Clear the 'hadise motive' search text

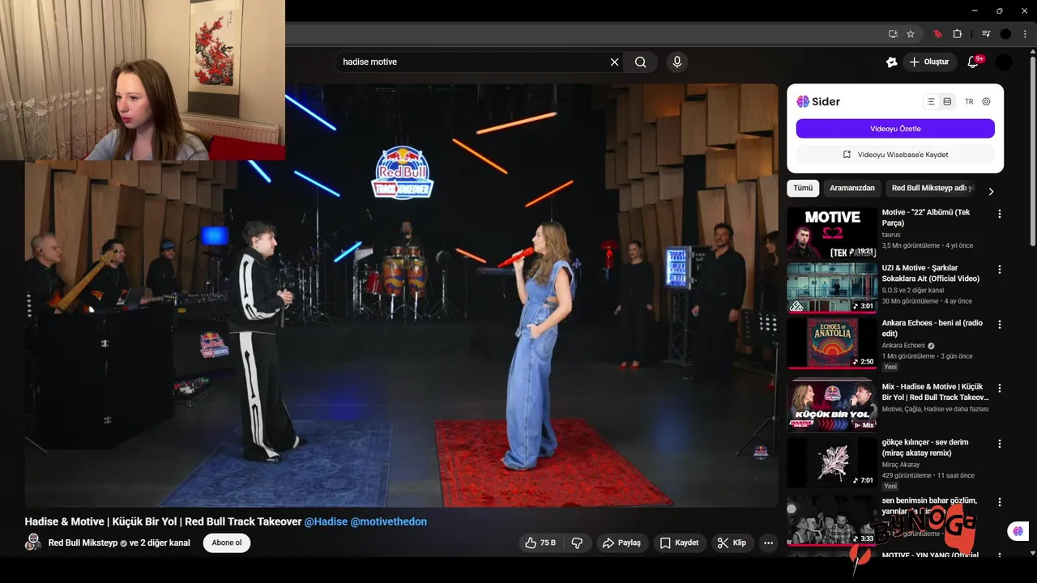(x=614, y=62)
